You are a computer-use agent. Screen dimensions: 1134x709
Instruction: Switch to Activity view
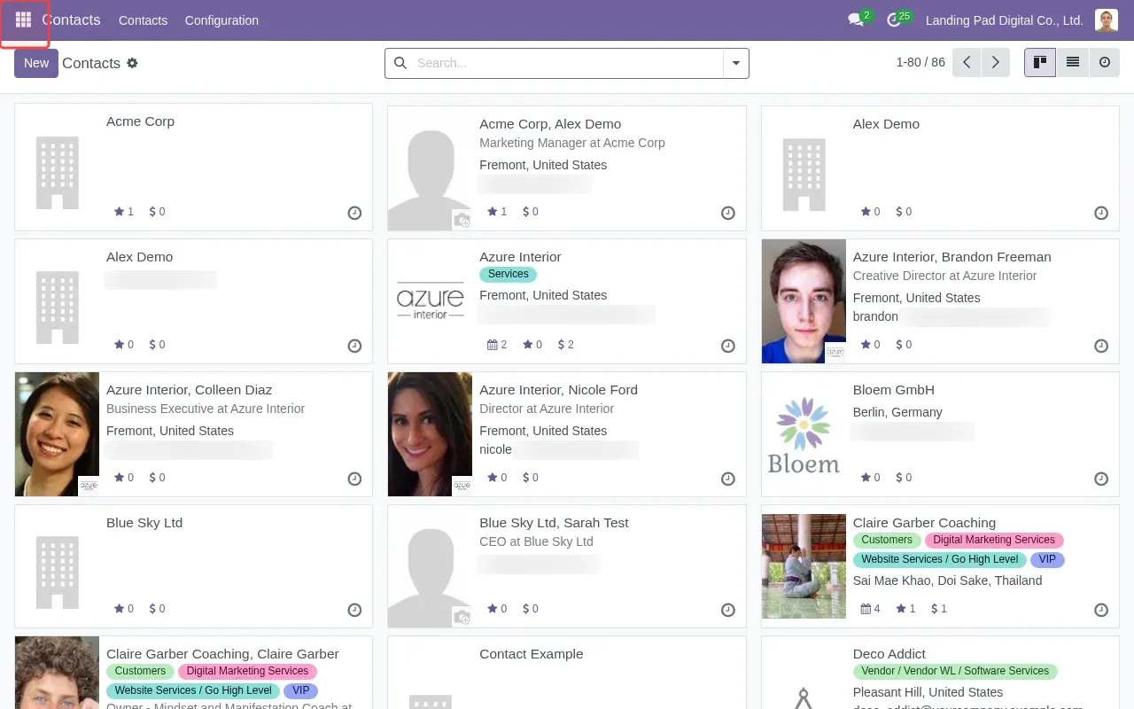pos(1104,62)
